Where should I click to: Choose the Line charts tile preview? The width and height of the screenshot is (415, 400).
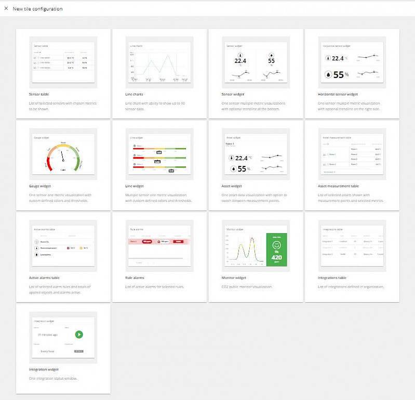160,62
